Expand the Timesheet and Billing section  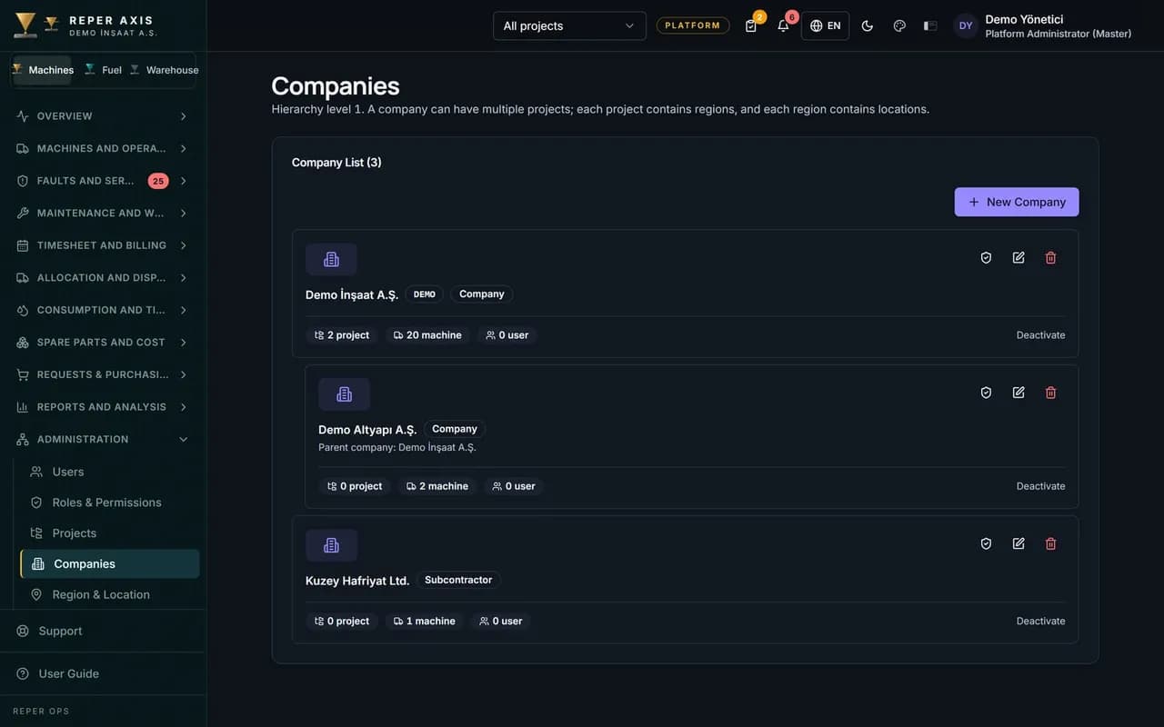click(x=103, y=245)
